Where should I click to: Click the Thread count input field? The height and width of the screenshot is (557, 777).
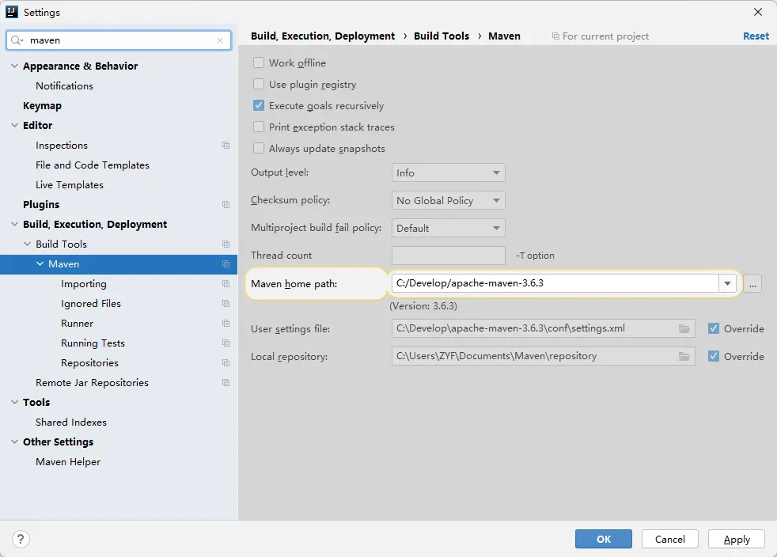[x=448, y=256]
